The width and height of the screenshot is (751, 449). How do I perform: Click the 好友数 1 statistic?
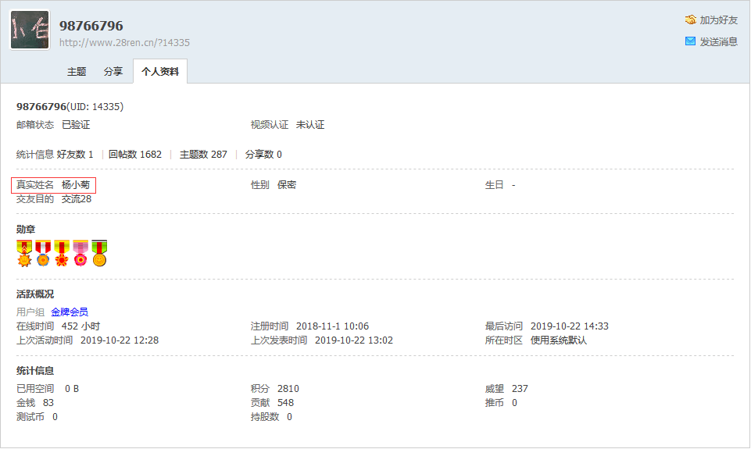point(75,155)
